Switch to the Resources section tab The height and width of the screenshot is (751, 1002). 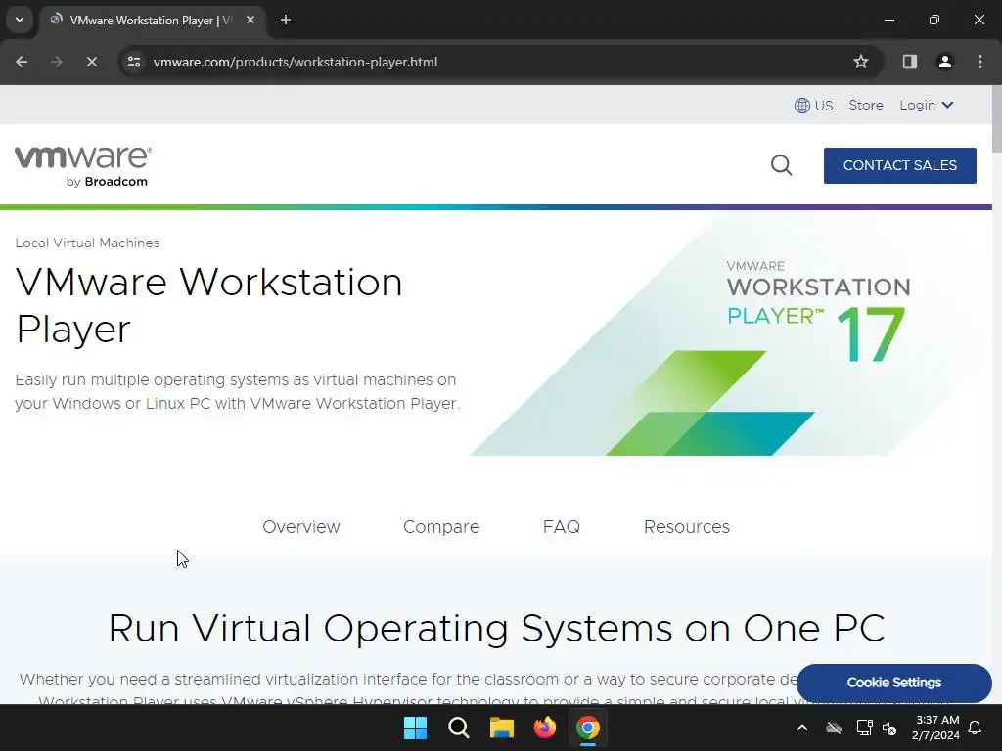click(x=686, y=527)
